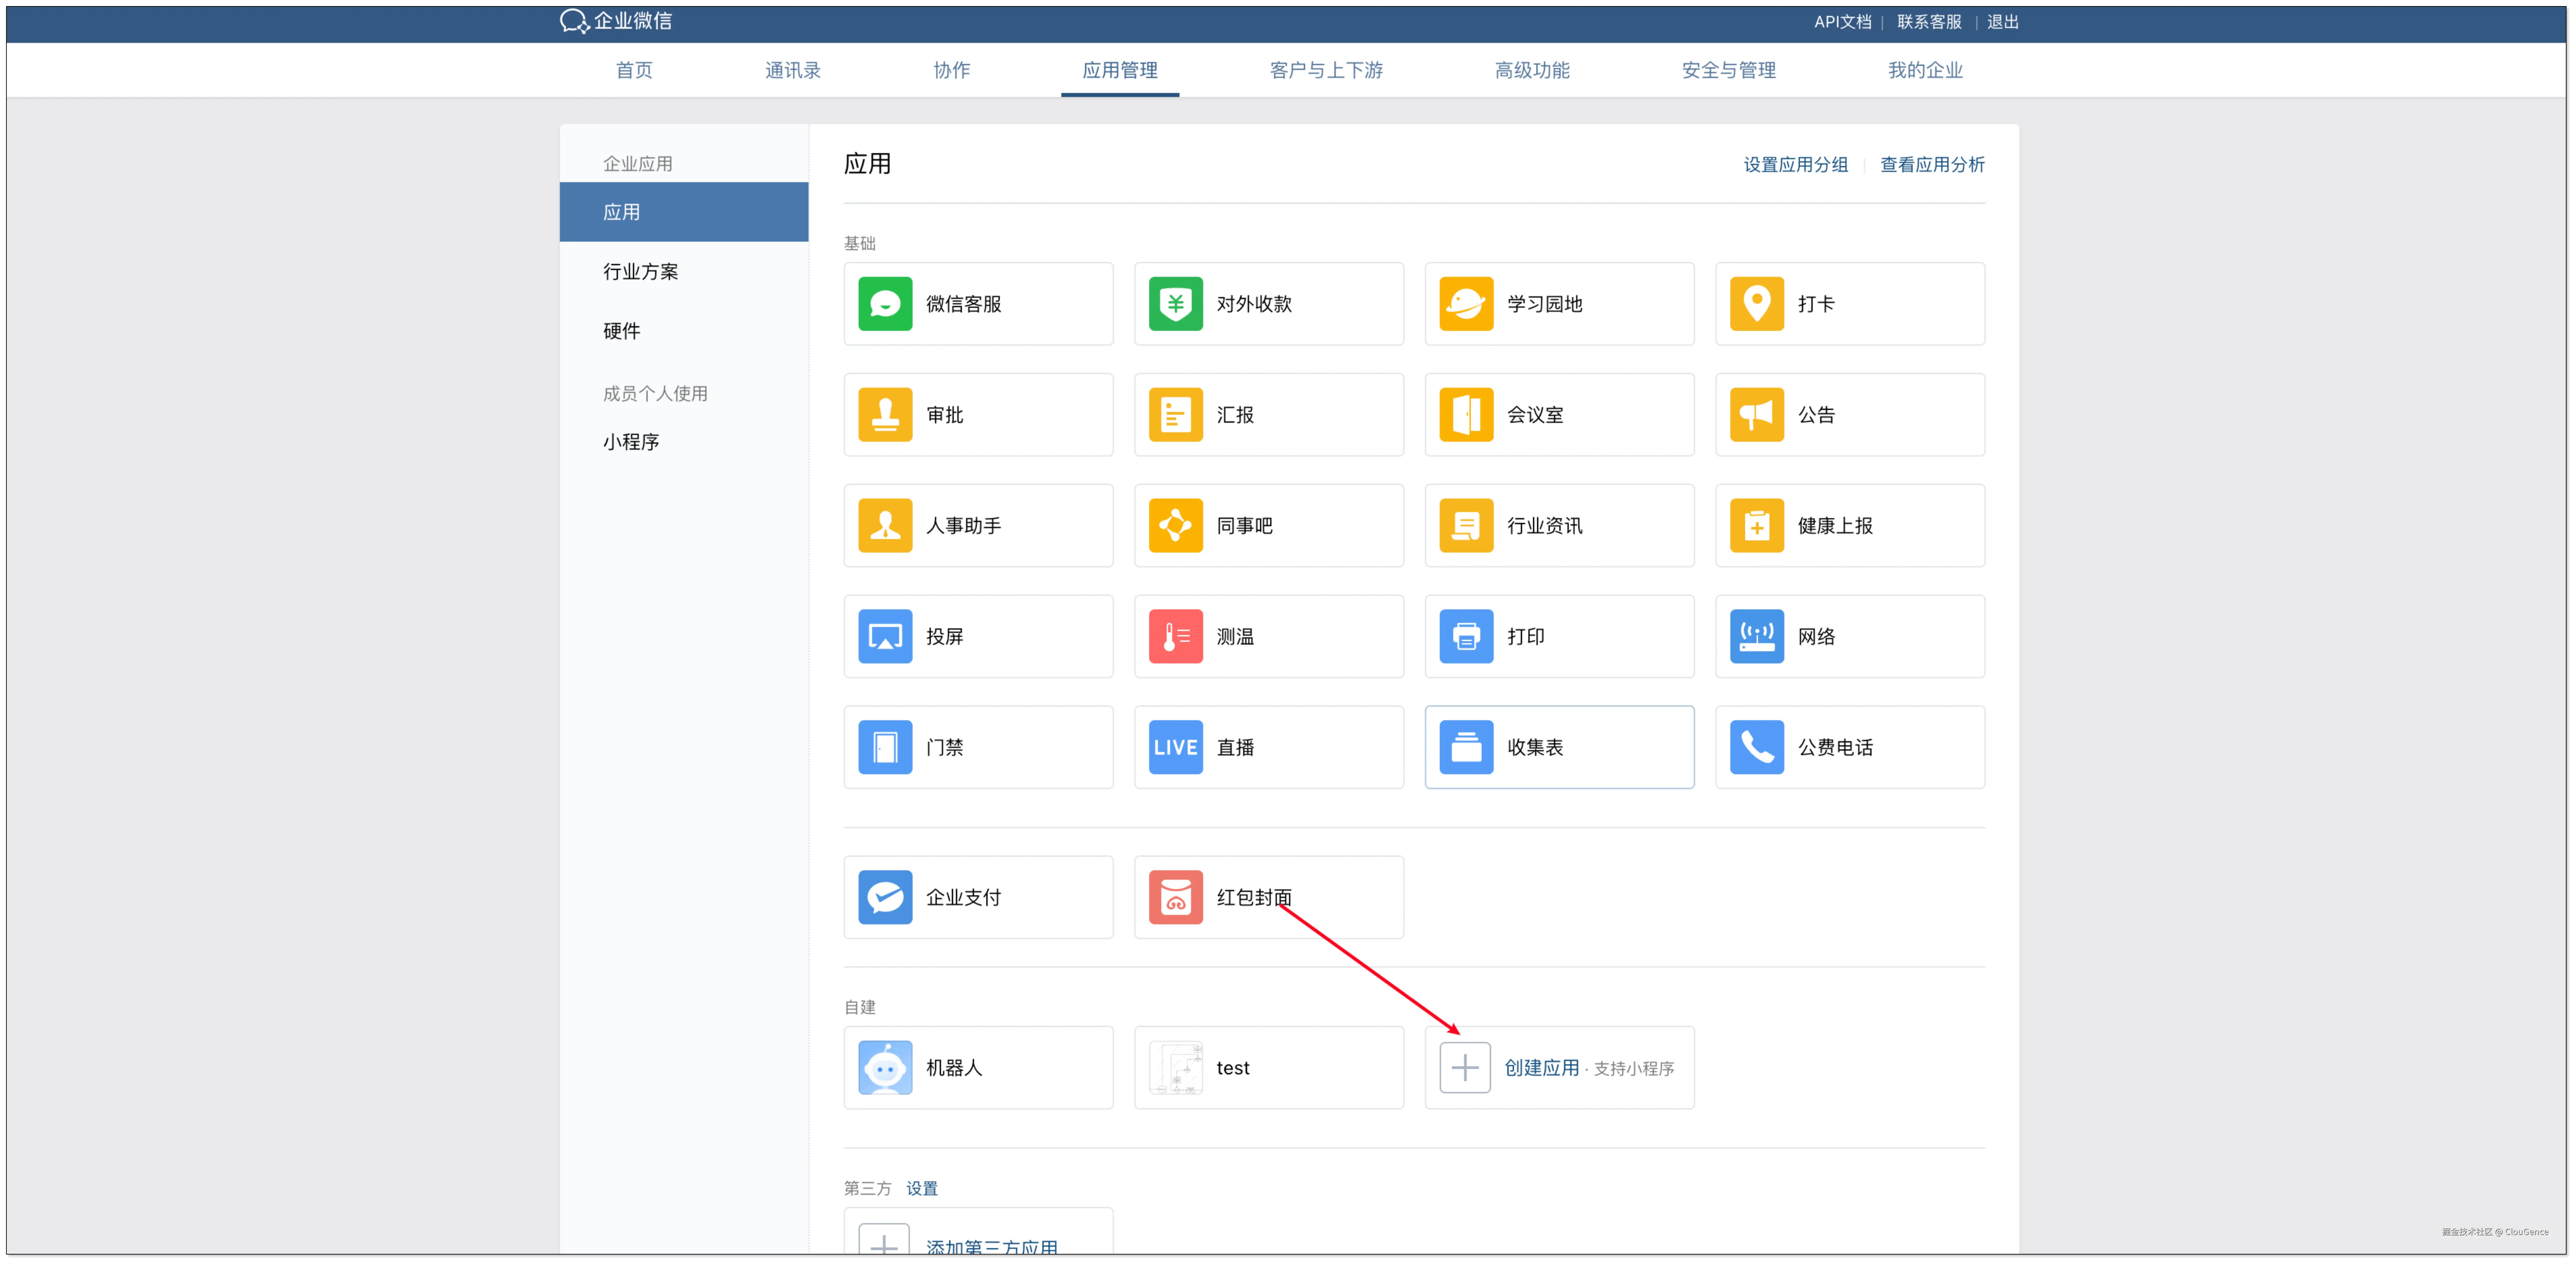Click the plus icon to create app
Viewport: 2576px width, 1264px height.
(1465, 1068)
